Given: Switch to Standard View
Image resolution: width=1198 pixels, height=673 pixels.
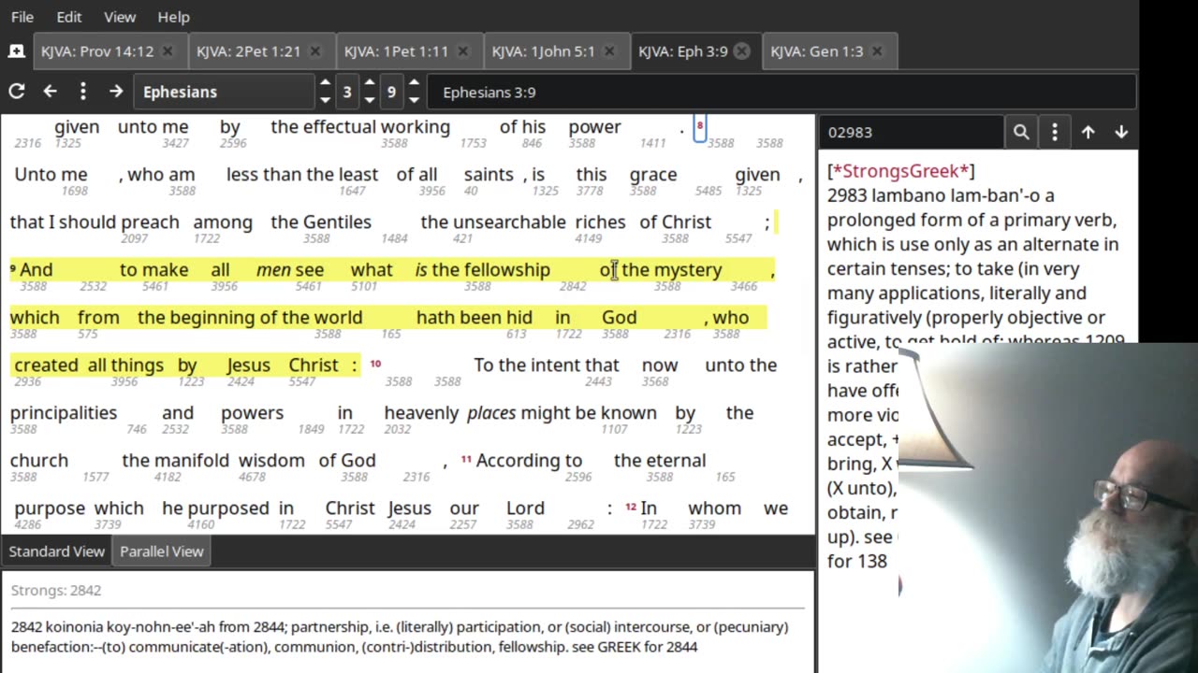Looking at the screenshot, I should [57, 551].
